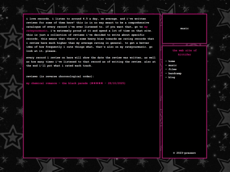Navigate to the films page

tap(172, 69)
